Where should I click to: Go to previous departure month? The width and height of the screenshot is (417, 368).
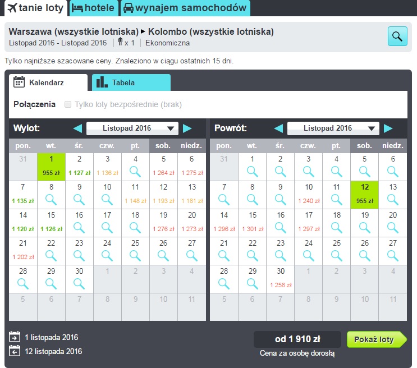click(x=77, y=128)
